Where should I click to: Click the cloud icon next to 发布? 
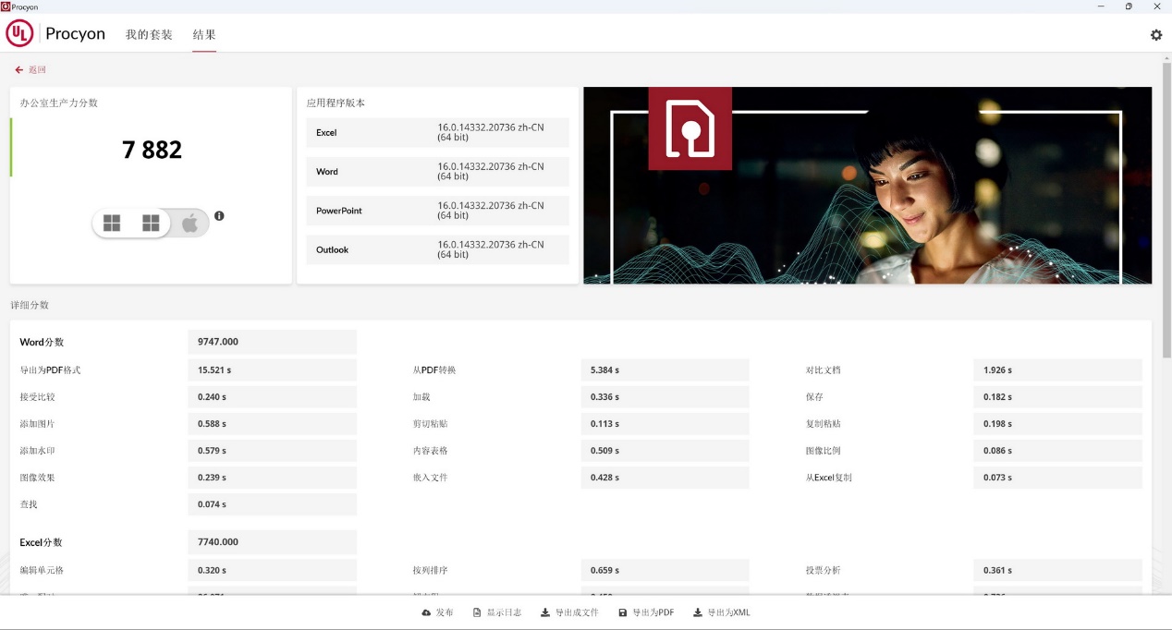(426, 612)
